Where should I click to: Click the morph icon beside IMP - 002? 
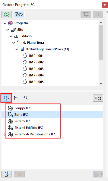pos(25,62)
